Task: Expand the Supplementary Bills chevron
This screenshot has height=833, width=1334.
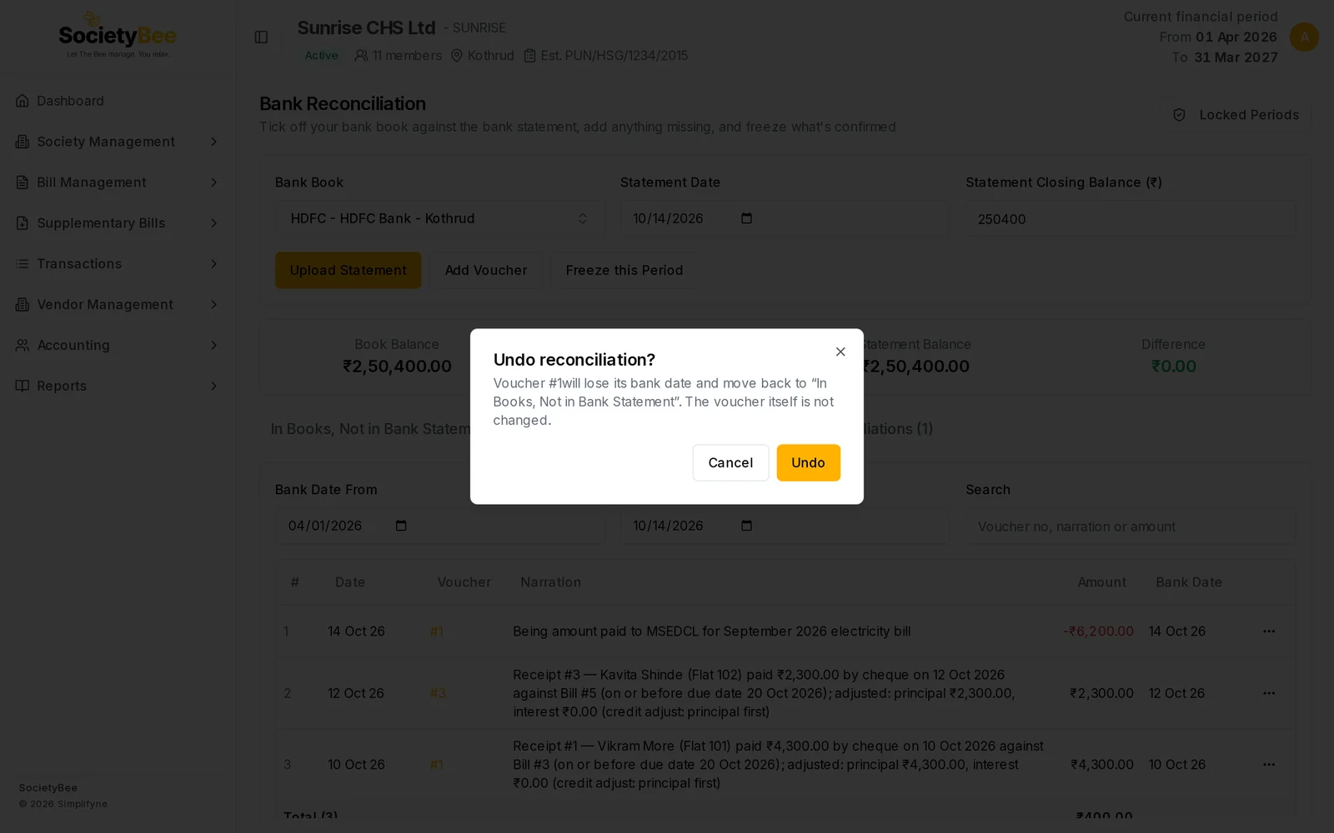Action: coord(213,223)
